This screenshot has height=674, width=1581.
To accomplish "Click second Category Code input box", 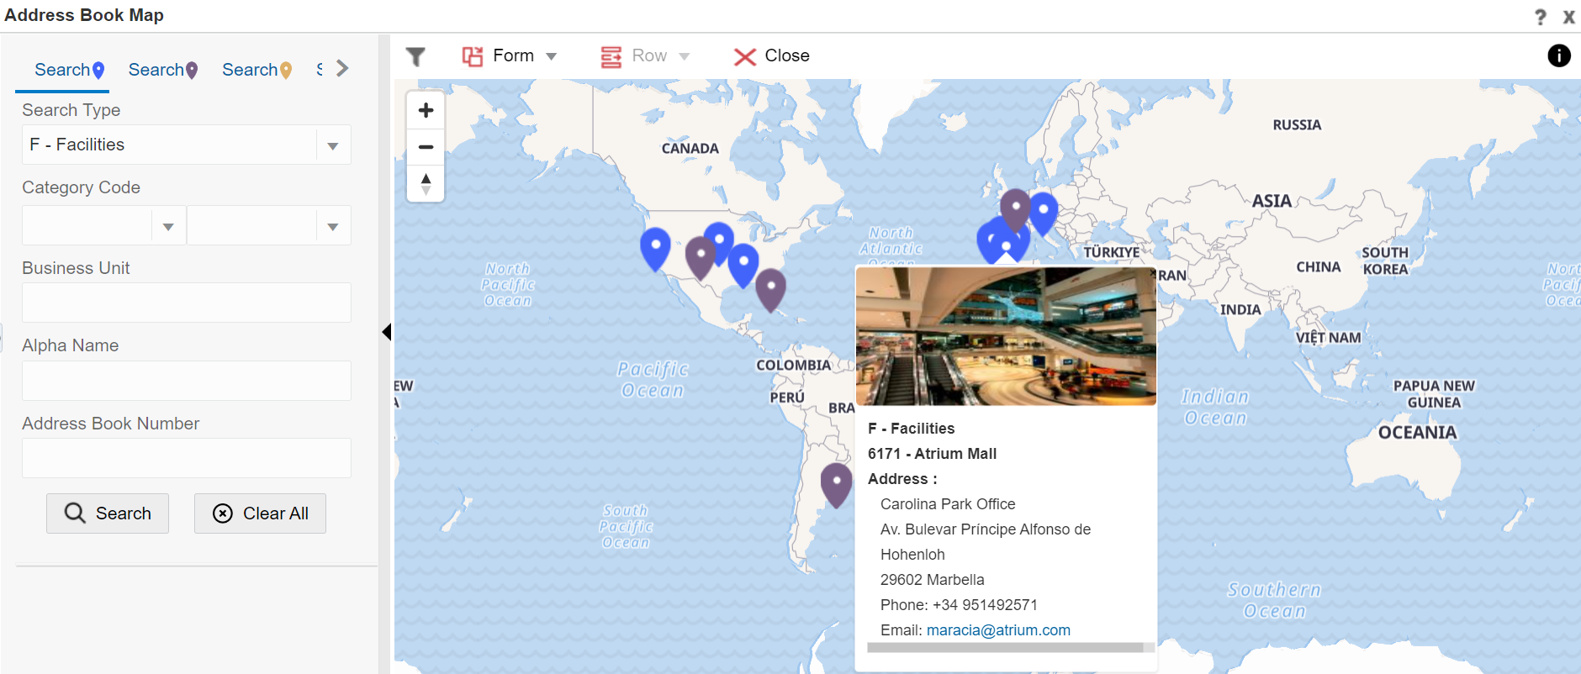I will coord(252,226).
